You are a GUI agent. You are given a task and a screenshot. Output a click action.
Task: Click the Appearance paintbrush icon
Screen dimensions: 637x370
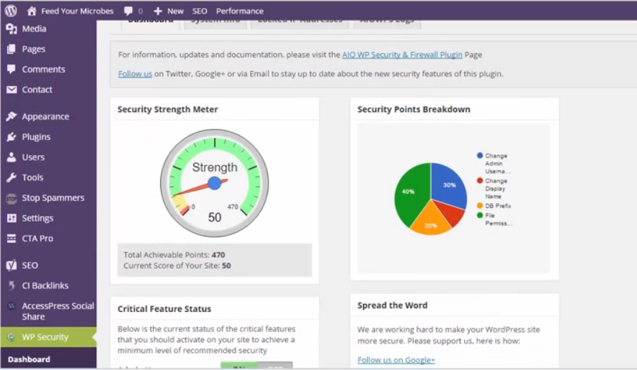click(11, 116)
